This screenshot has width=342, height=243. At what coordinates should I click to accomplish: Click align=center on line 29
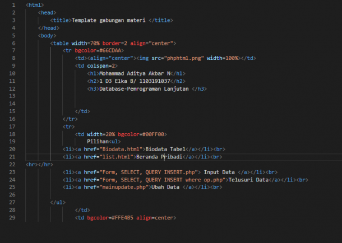[155, 217]
